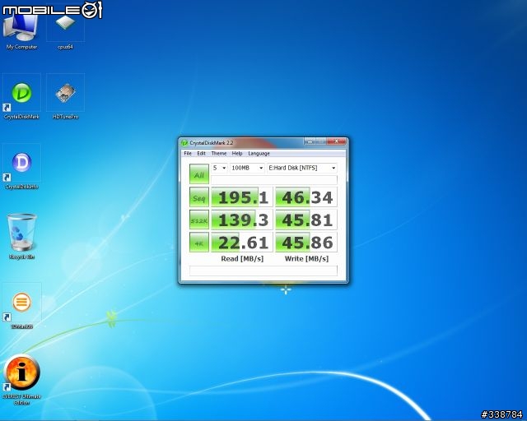Launch EVEREST Ultimate Edition shortcut
Image resolution: width=527 pixels, height=421 pixels.
coord(21,379)
